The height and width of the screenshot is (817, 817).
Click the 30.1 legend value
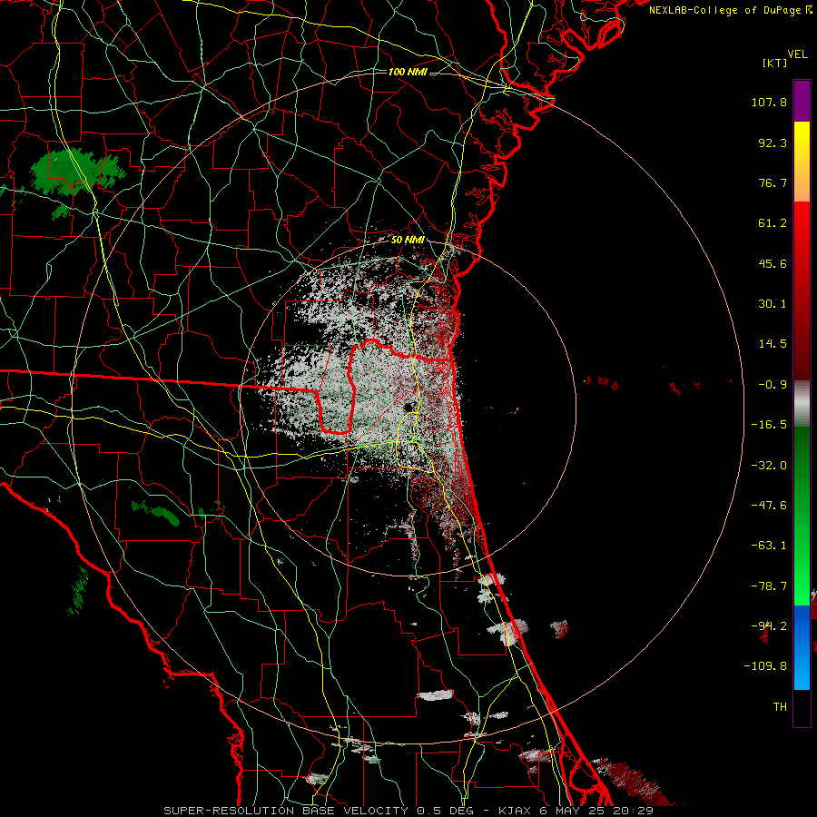(x=773, y=304)
